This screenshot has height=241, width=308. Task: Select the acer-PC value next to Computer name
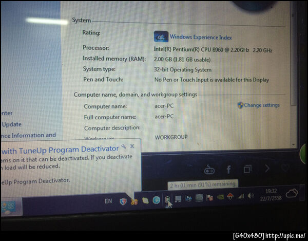pyautogui.click(x=164, y=106)
